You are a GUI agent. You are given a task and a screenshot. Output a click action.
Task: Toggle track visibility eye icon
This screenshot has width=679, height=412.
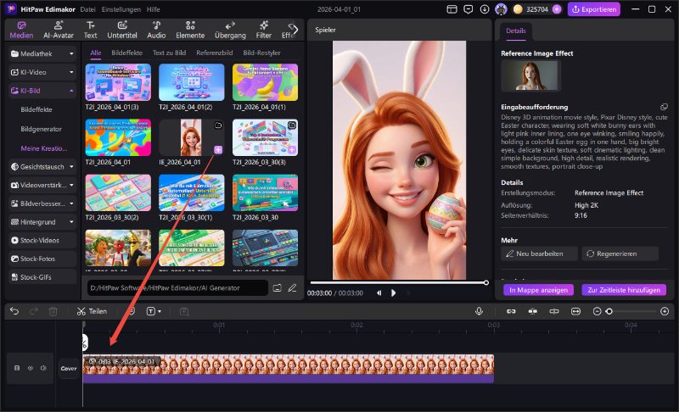point(31,368)
